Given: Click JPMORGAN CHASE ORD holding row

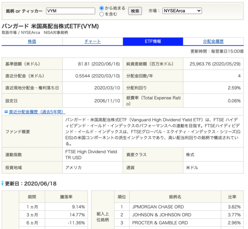Looking at the screenshot, I should (179, 207).
